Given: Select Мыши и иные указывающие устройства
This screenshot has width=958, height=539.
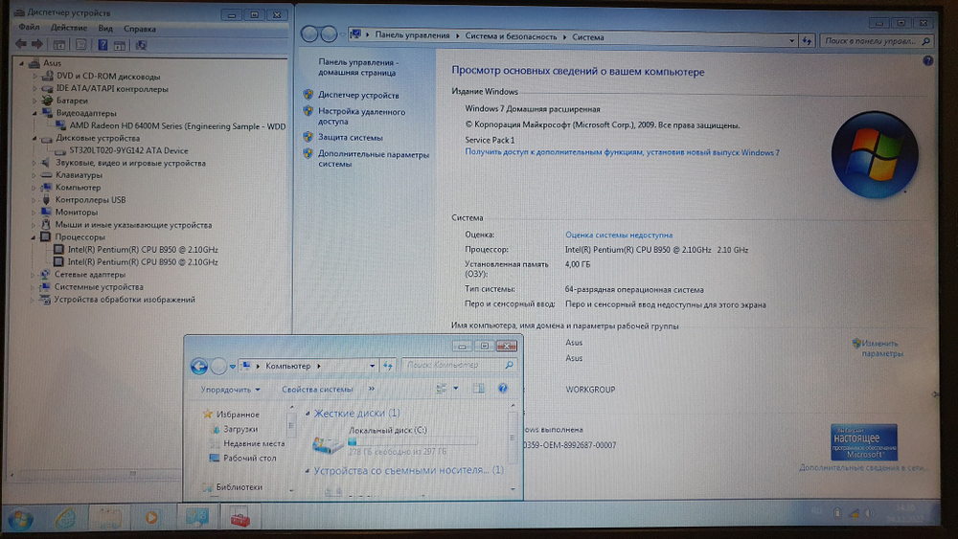Looking at the screenshot, I should click(x=134, y=225).
